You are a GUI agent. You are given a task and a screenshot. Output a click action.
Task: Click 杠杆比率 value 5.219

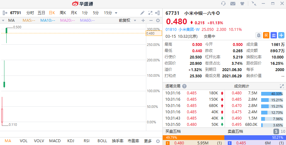[x=238, y=57]
